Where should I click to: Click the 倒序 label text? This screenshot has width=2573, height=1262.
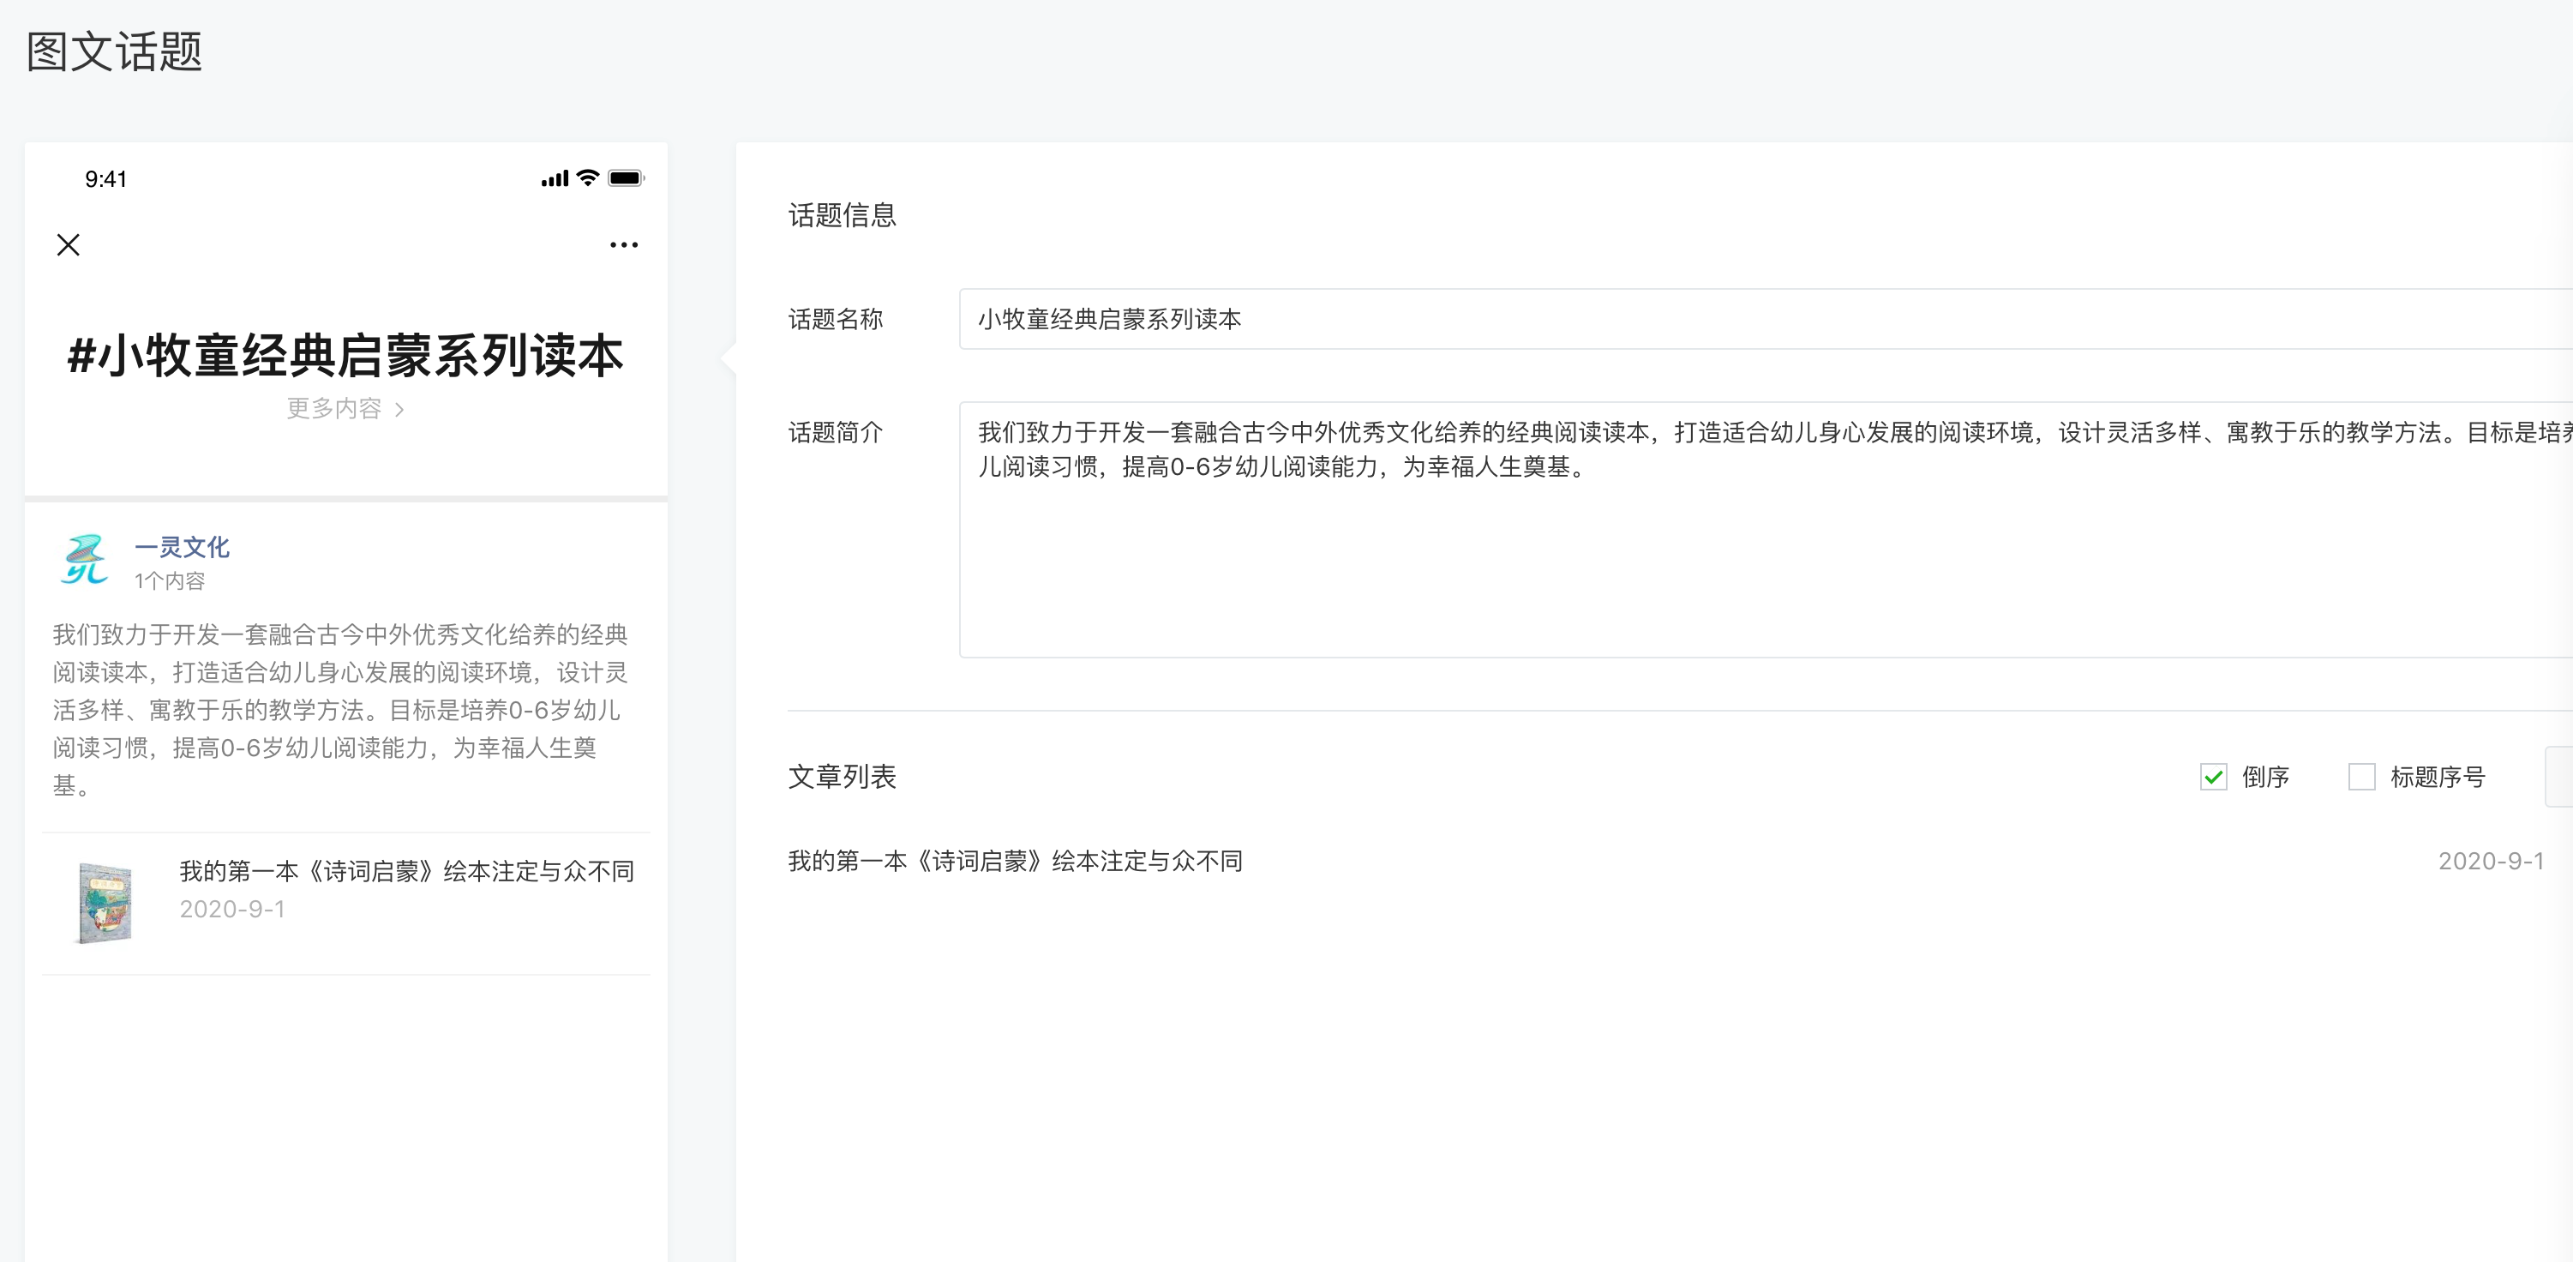point(2264,777)
